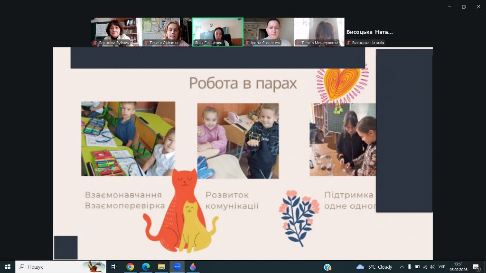Click the question-mark help icon in the tray
Viewport: 486px width, 273px height.
327,267
